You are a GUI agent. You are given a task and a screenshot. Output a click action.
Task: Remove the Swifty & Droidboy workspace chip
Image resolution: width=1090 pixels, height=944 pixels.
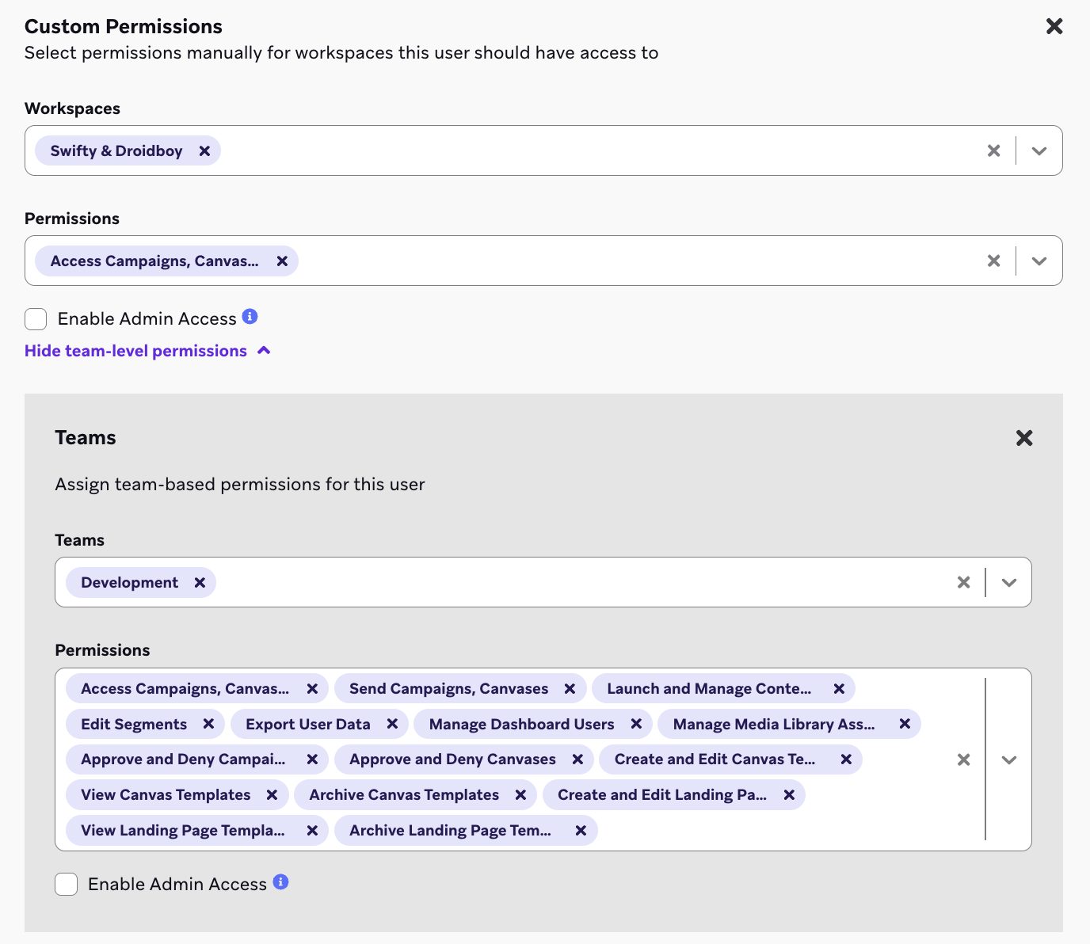click(x=204, y=150)
